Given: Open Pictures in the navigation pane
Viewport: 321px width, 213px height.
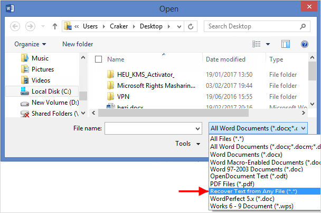Looking at the screenshot, I should pyautogui.click(x=37, y=69).
